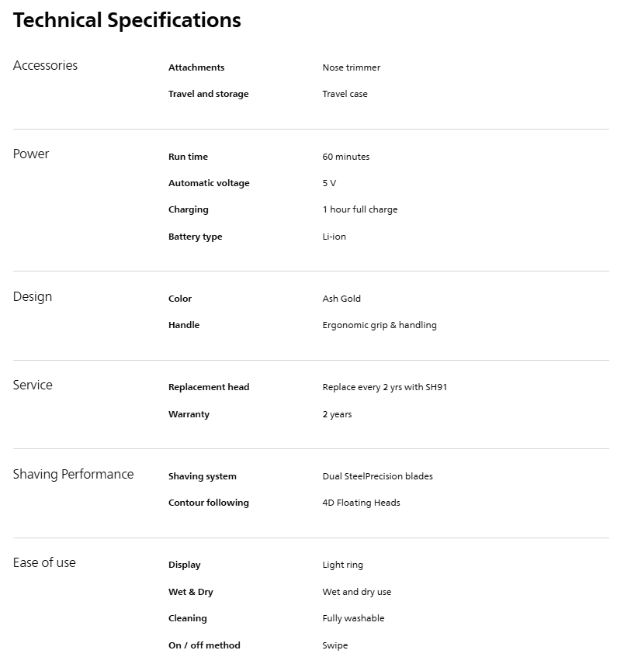Select the Battery type label
617x657 pixels.
click(195, 237)
